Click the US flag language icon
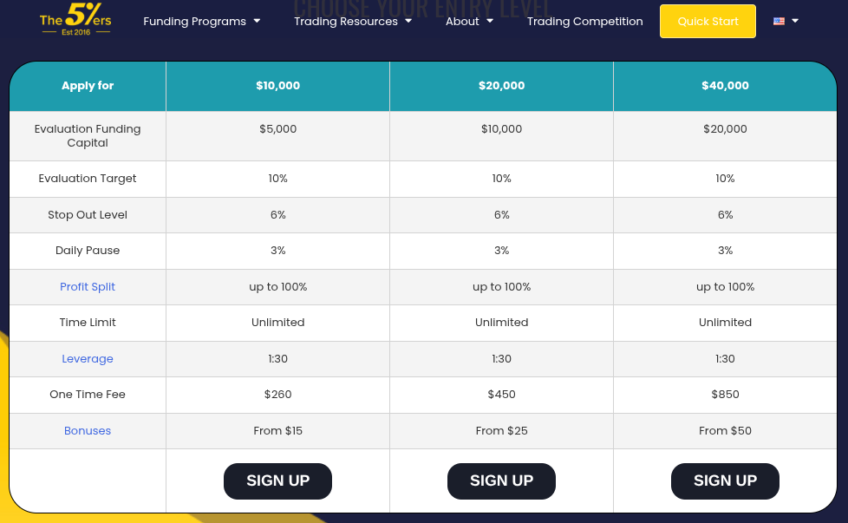This screenshot has width=848, height=523. pos(779,21)
